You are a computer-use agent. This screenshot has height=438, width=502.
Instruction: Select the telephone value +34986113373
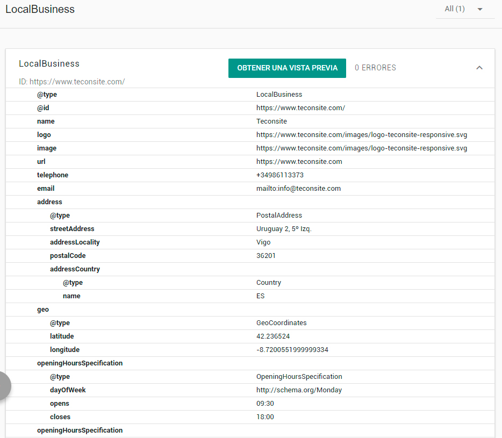click(x=280, y=175)
